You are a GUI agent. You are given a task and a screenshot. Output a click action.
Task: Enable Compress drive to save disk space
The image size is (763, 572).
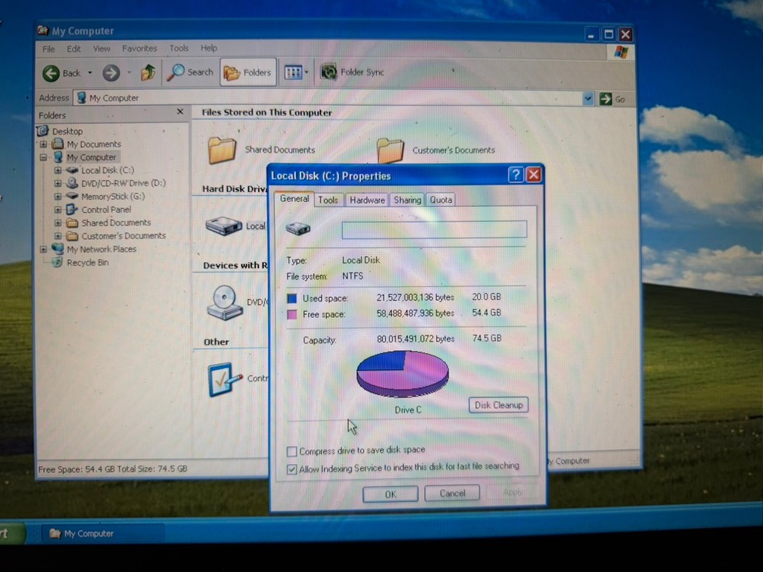tap(291, 451)
